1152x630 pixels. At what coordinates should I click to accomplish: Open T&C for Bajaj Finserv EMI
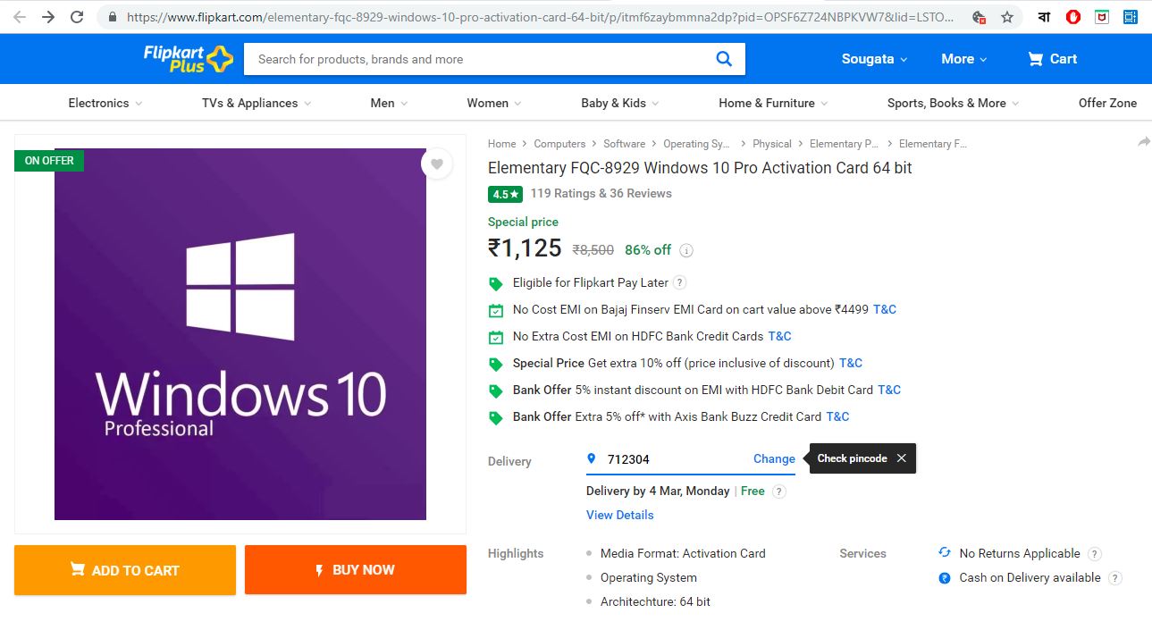click(885, 309)
